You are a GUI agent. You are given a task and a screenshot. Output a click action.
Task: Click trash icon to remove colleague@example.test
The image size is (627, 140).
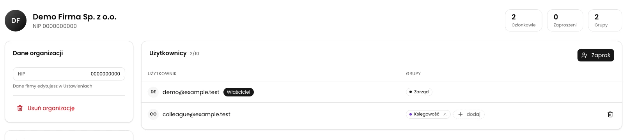tap(610, 114)
